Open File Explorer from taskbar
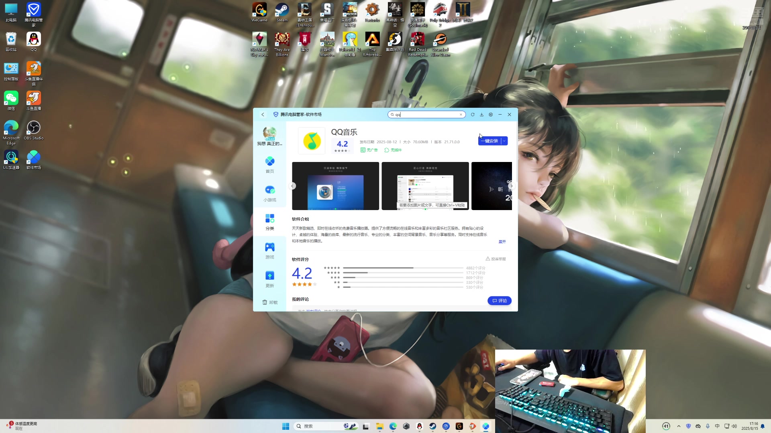This screenshot has height=433, width=771. click(x=379, y=426)
